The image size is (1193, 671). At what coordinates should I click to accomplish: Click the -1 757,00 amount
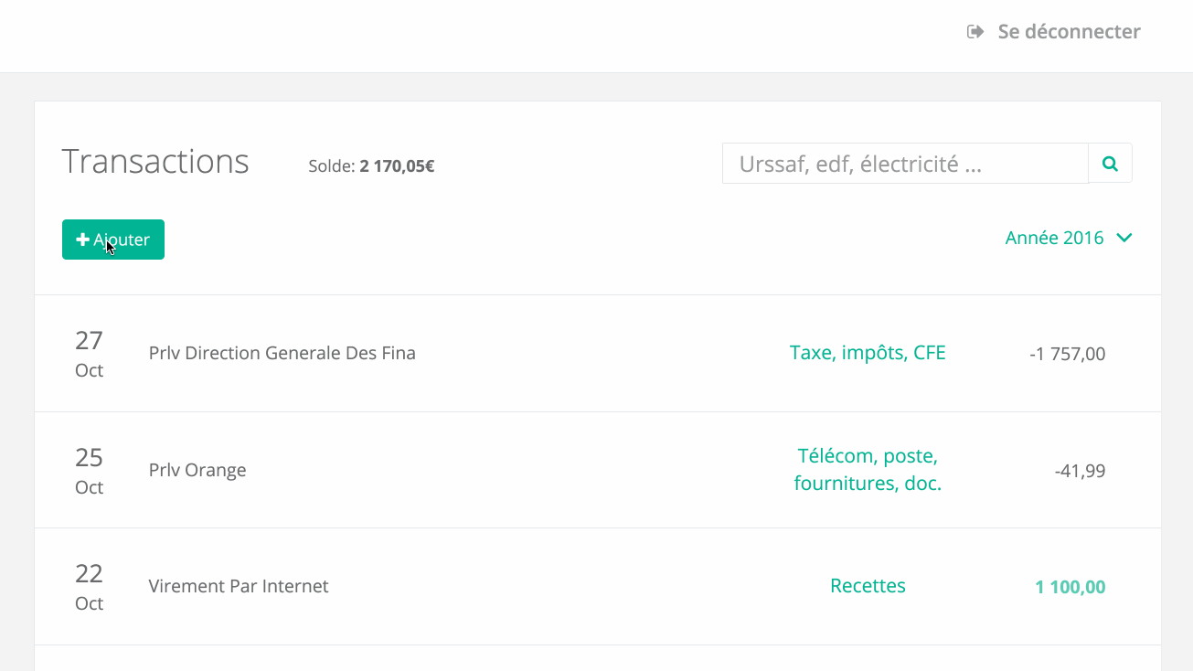point(1067,354)
